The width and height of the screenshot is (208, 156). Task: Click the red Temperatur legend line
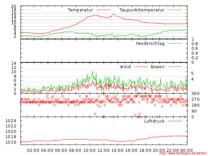point(103,10)
